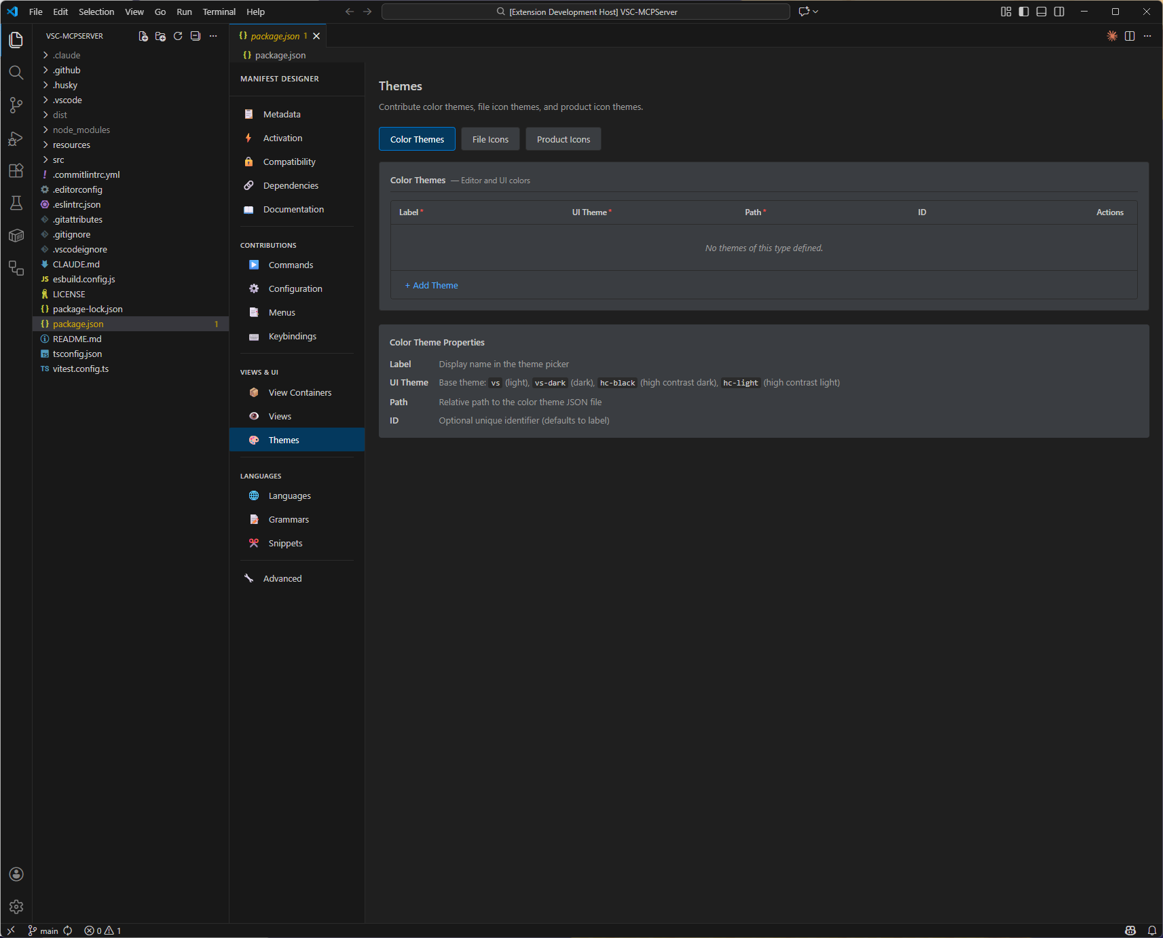Expand the .vscode folder
The height and width of the screenshot is (938, 1163).
(x=130, y=100)
